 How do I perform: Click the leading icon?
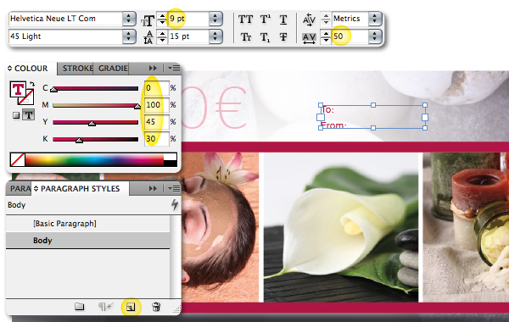(x=148, y=37)
